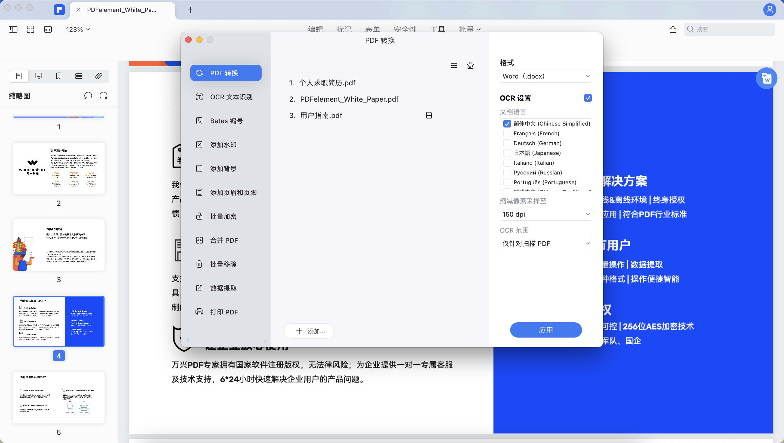
Task: Check Français (French) language
Action: [507, 133]
